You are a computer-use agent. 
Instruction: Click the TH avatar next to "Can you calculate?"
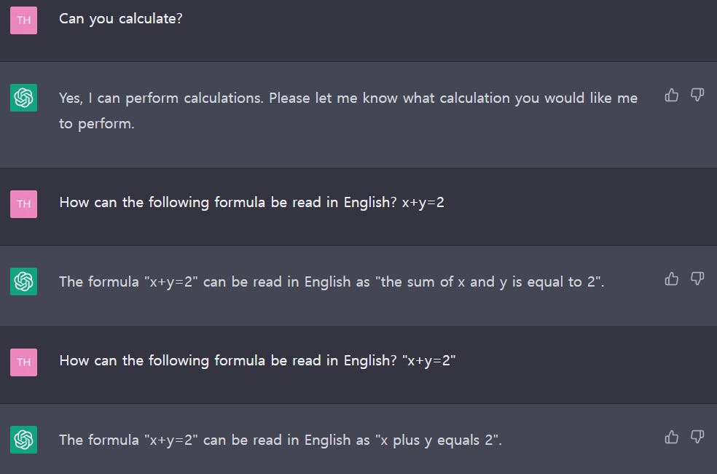click(x=24, y=20)
